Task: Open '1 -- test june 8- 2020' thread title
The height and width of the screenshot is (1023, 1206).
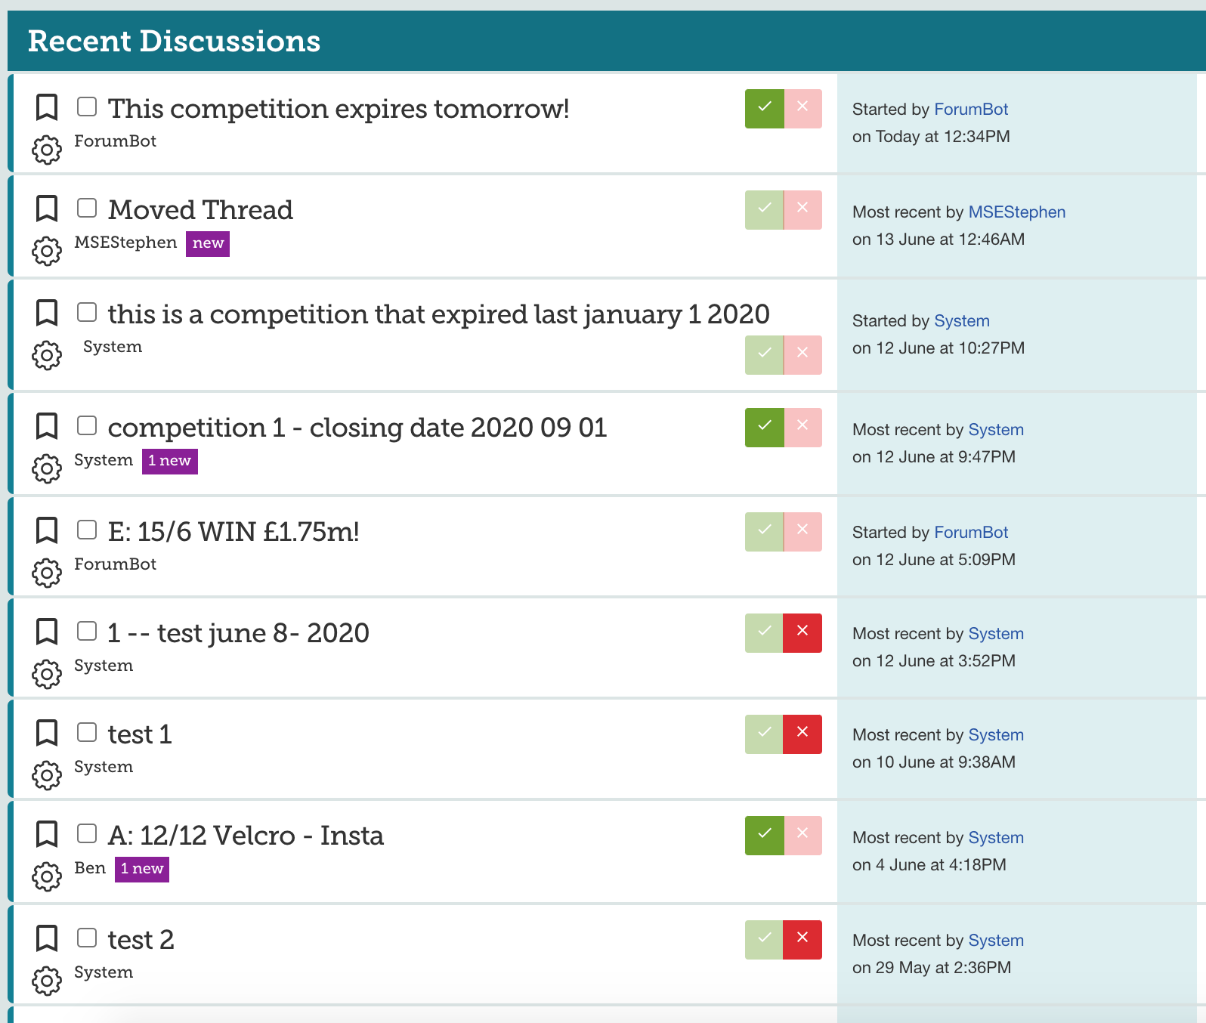Action: pyautogui.click(x=238, y=633)
